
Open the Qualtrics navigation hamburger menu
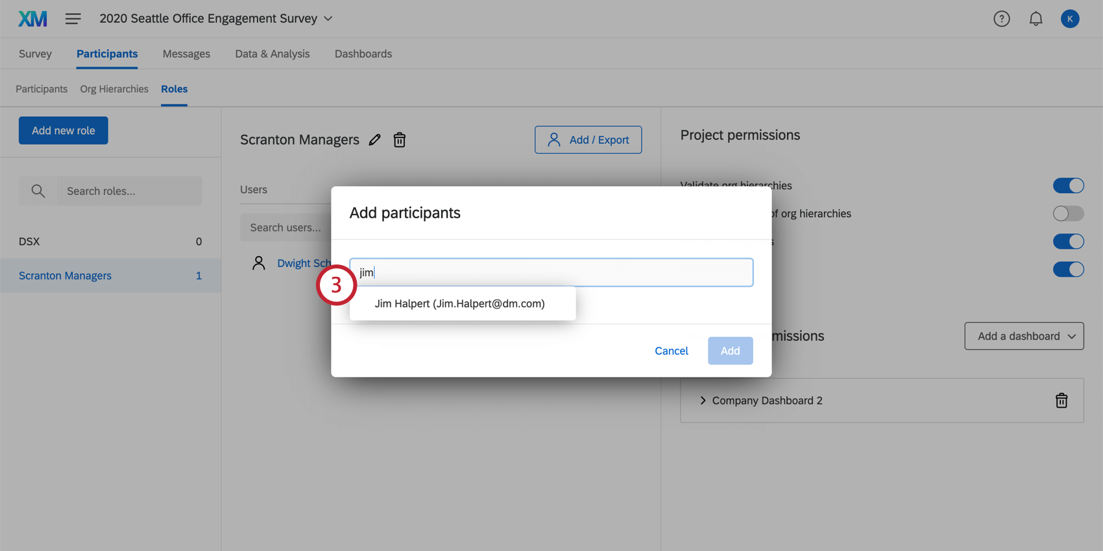73,18
